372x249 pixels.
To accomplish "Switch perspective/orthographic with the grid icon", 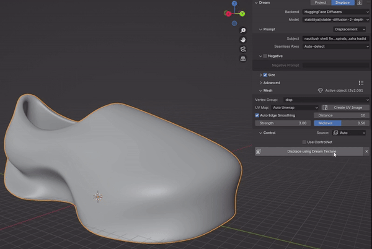I will point(243,59).
